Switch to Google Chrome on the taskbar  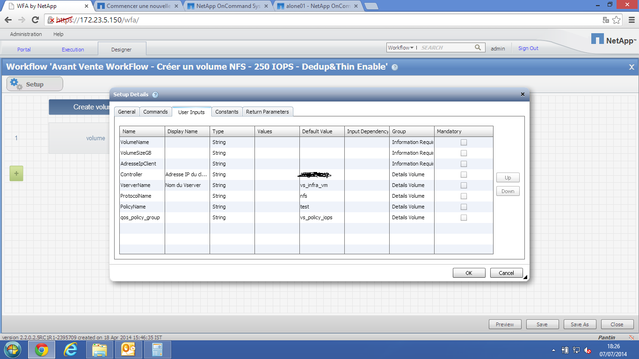42,350
